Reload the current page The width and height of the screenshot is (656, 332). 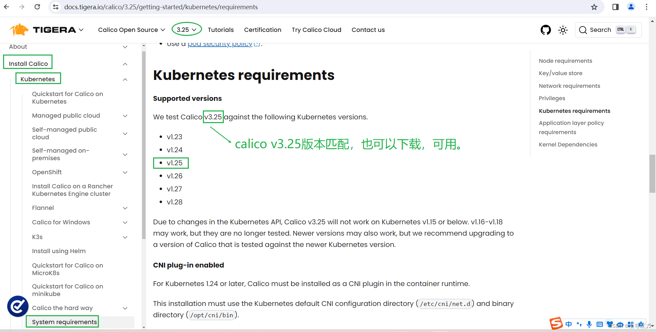[37, 7]
